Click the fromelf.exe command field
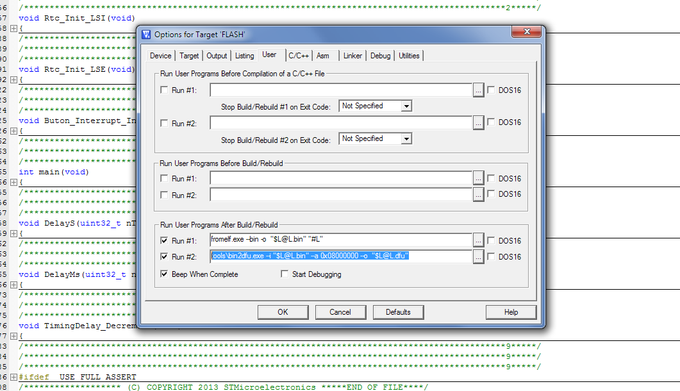The width and height of the screenshot is (680, 391). coord(341,240)
